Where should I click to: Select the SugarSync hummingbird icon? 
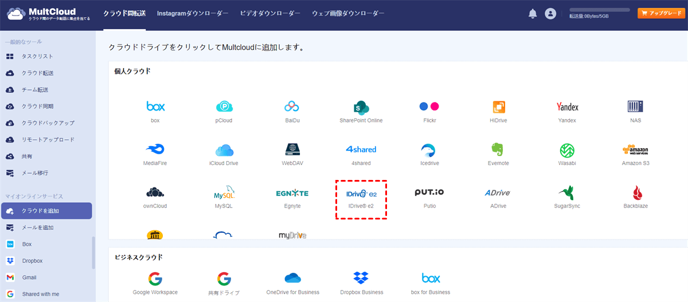coord(567,193)
